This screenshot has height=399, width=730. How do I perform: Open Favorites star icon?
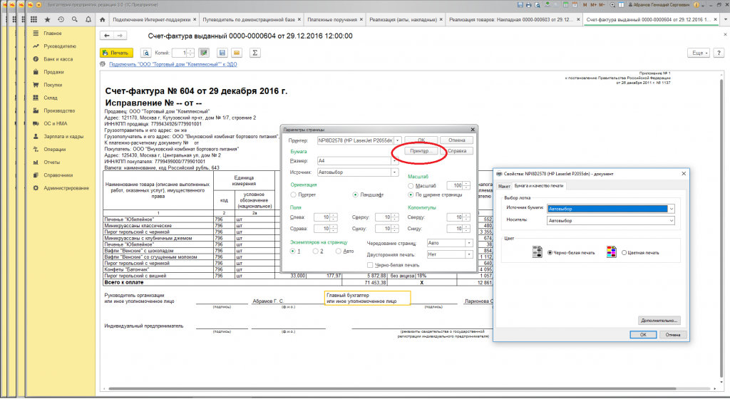click(47, 19)
